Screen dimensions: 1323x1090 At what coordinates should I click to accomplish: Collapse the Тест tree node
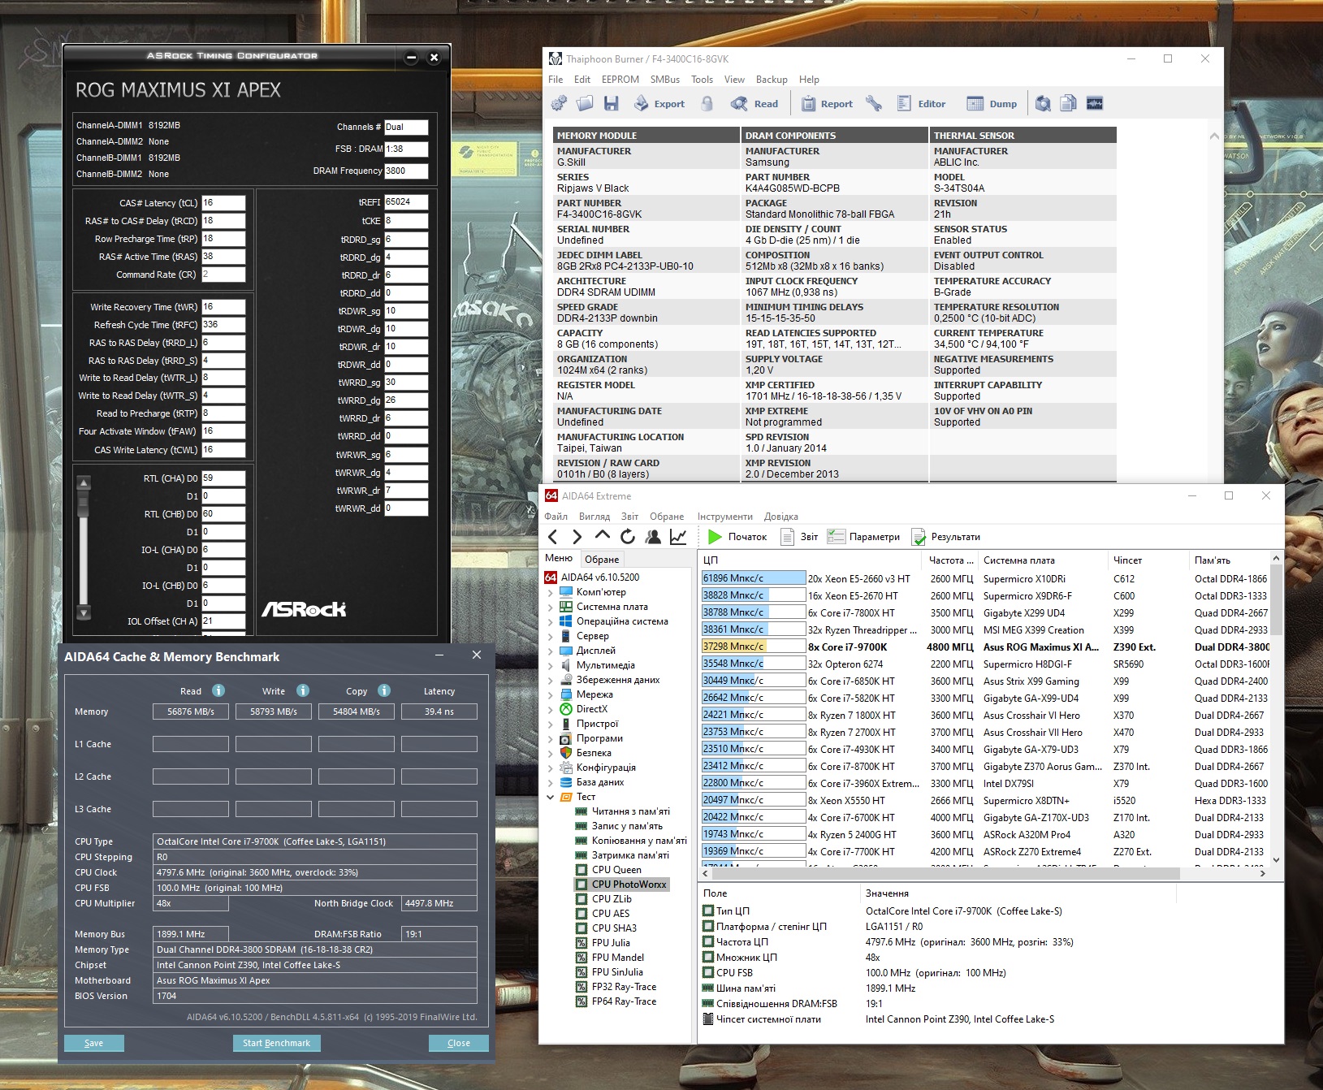pyautogui.click(x=551, y=797)
